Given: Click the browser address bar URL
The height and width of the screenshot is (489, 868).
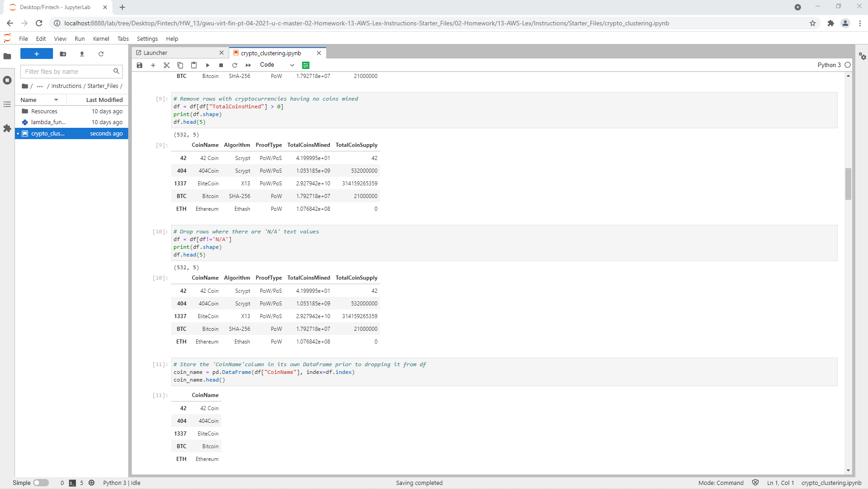Looking at the screenshot, I should [x=366, y=23].
